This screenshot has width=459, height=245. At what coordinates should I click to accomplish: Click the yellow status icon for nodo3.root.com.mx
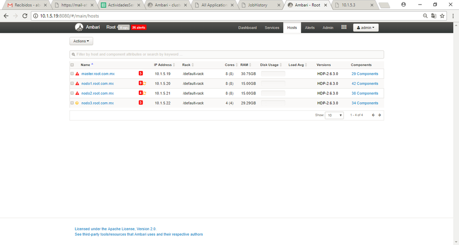click(77, 103)
